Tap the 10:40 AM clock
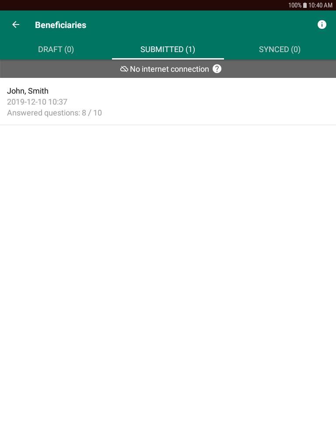This screenshot has height=448, width=336. click(320, 5)
